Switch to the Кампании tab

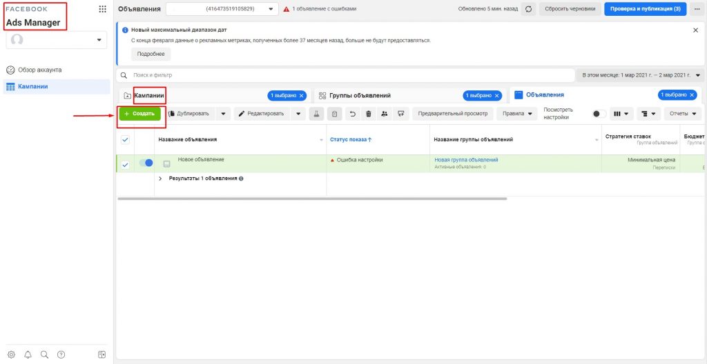[x=149, y=96]
